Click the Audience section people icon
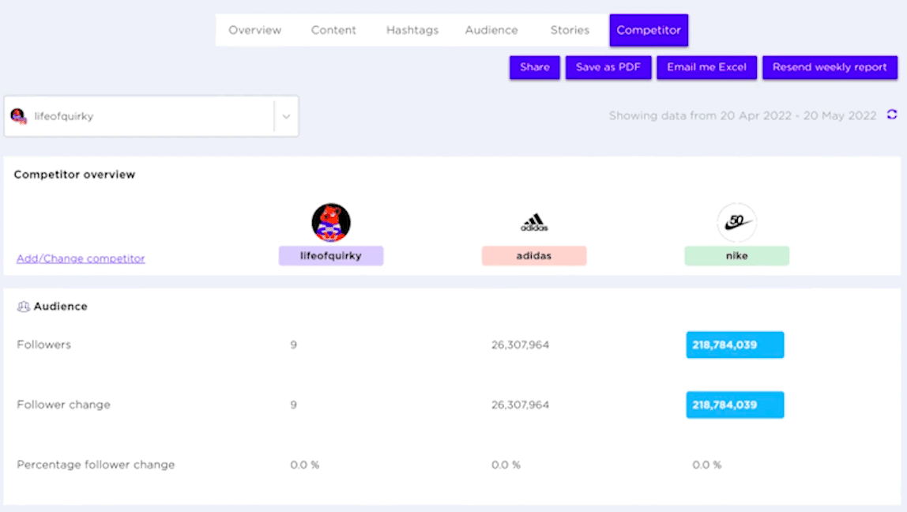 tap(23, 306)
